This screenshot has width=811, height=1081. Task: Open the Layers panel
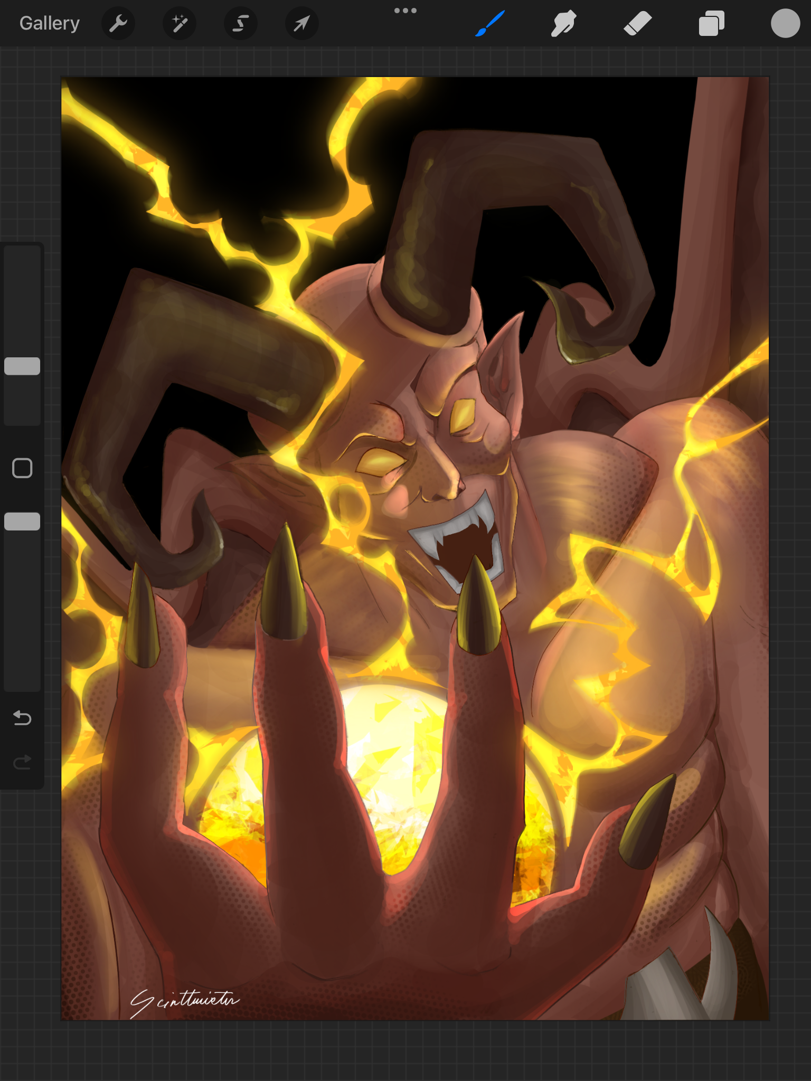click(711, 24)
